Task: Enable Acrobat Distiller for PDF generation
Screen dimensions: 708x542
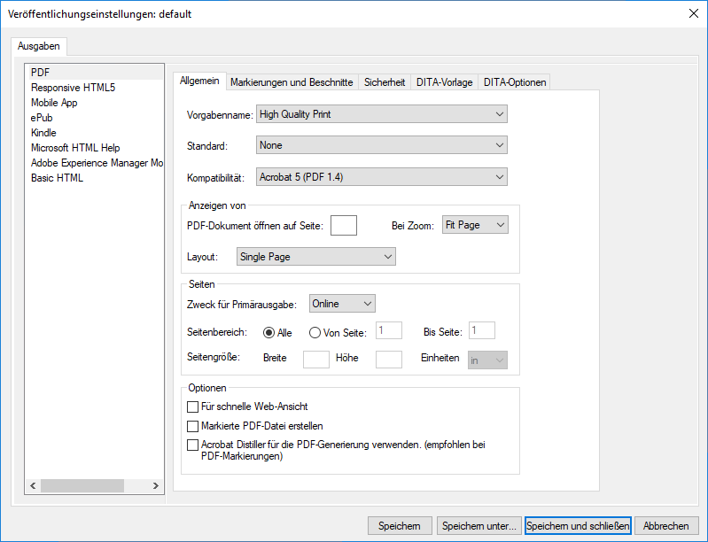Action: pos(193,445)
